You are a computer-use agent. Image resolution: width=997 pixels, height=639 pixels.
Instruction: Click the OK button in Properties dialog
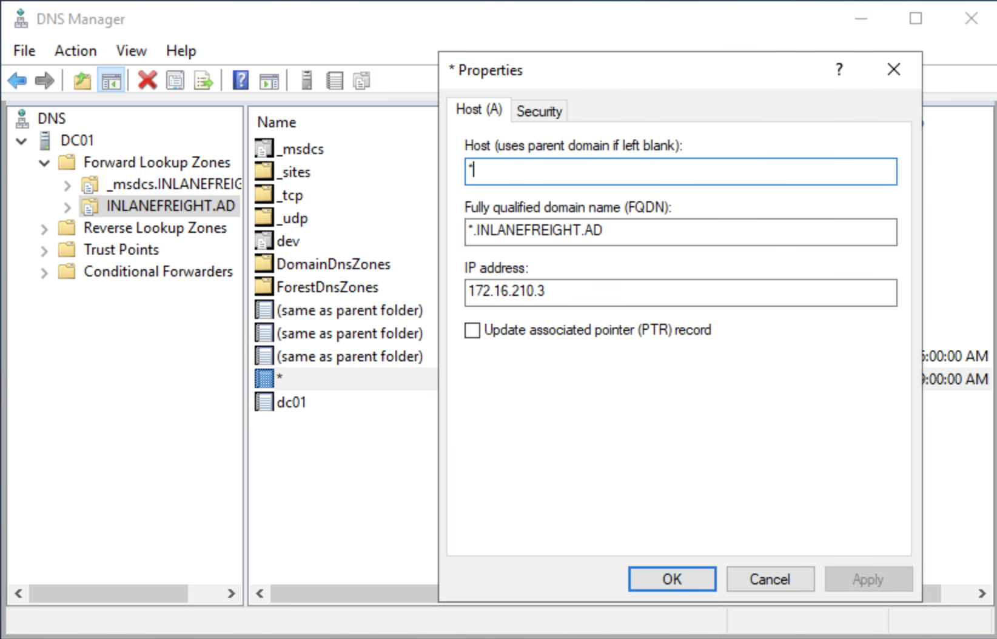(x=671, y=579)
